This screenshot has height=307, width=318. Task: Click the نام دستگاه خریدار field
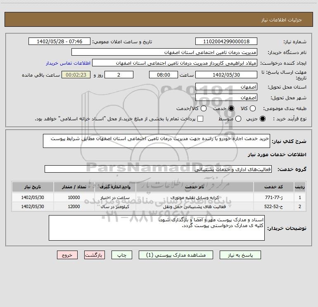click(164, 52)
